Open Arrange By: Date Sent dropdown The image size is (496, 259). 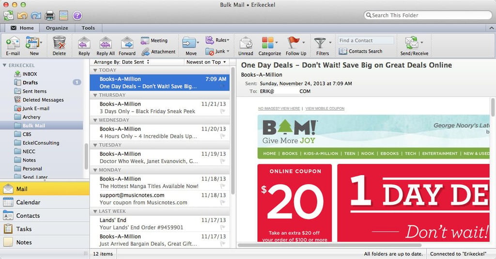point(122,62)
